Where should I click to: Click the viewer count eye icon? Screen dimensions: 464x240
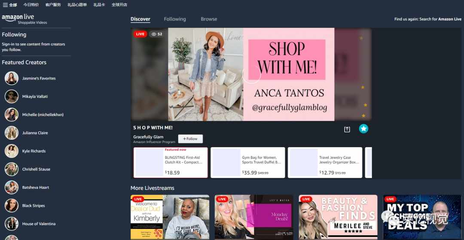point(153,34)
